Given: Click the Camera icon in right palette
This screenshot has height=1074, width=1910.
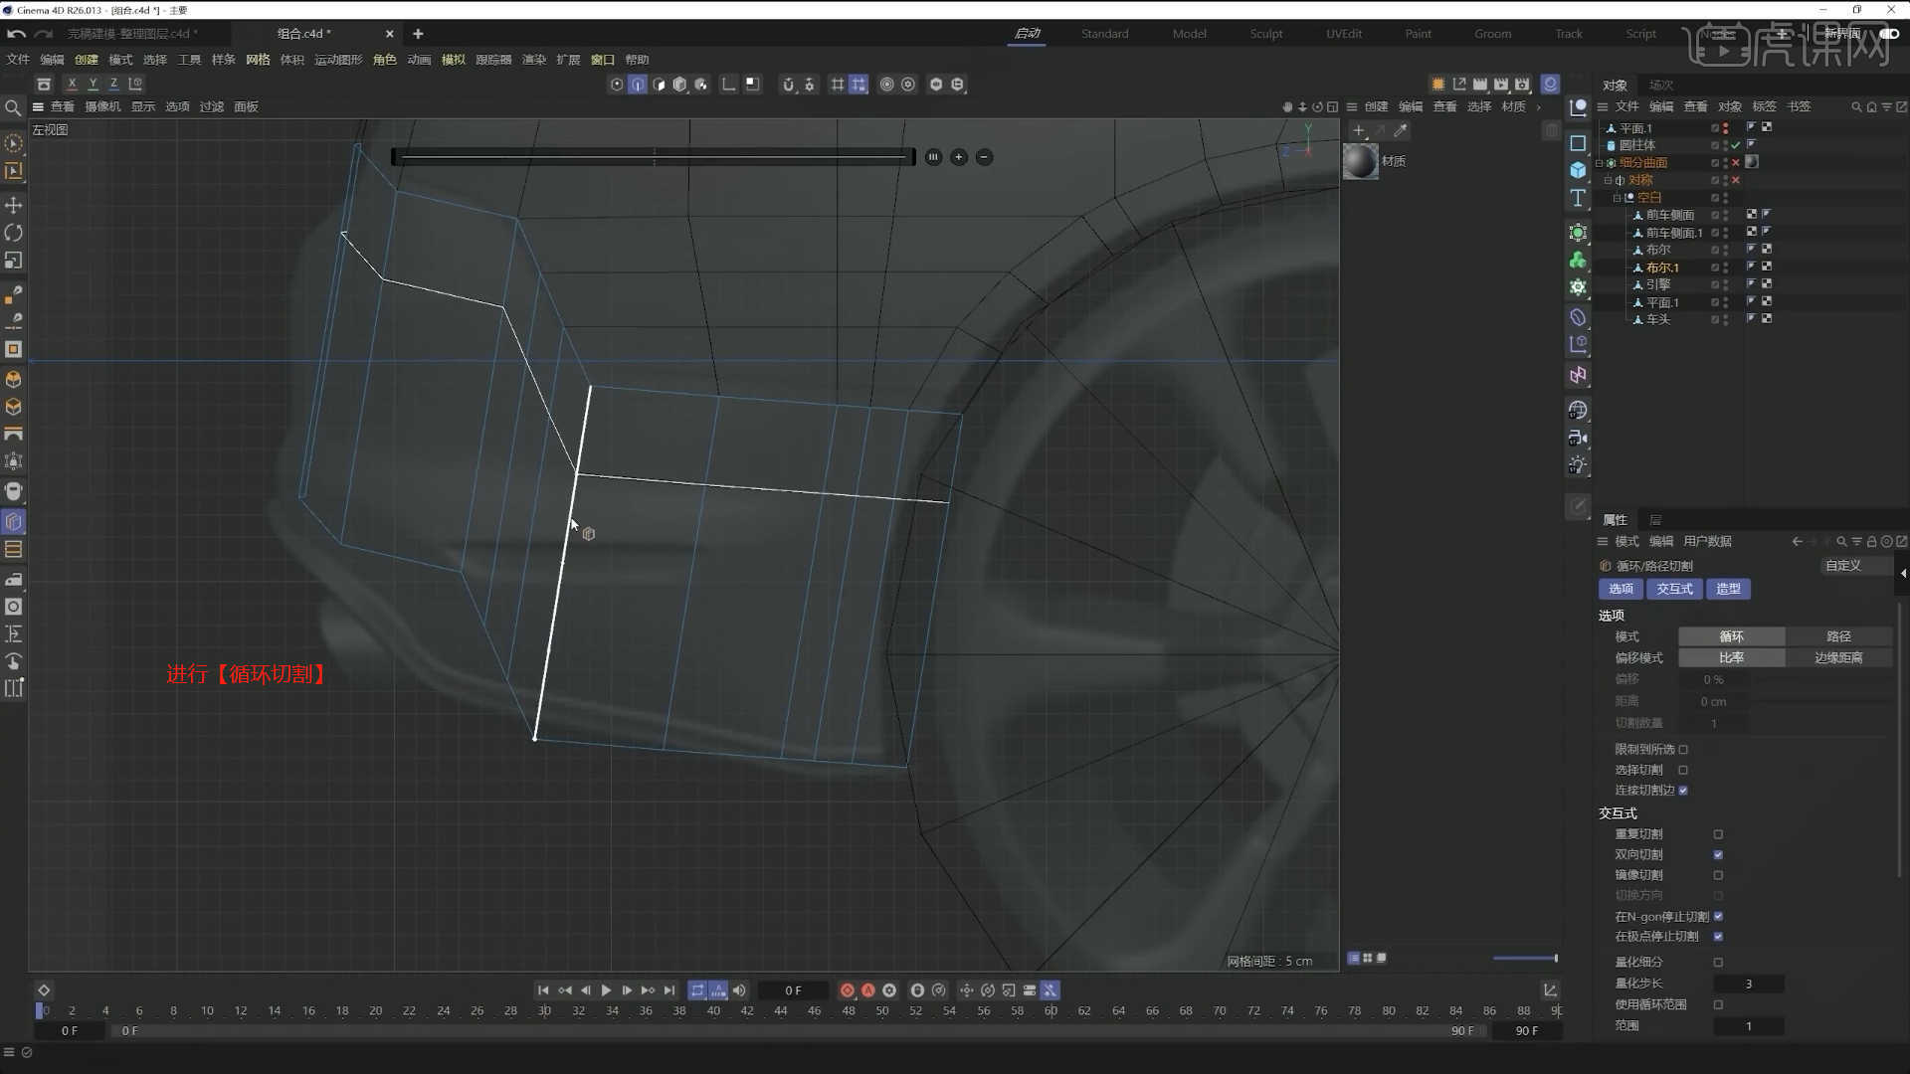Looking at the screenshot, I should click(x=1578, y=438).
